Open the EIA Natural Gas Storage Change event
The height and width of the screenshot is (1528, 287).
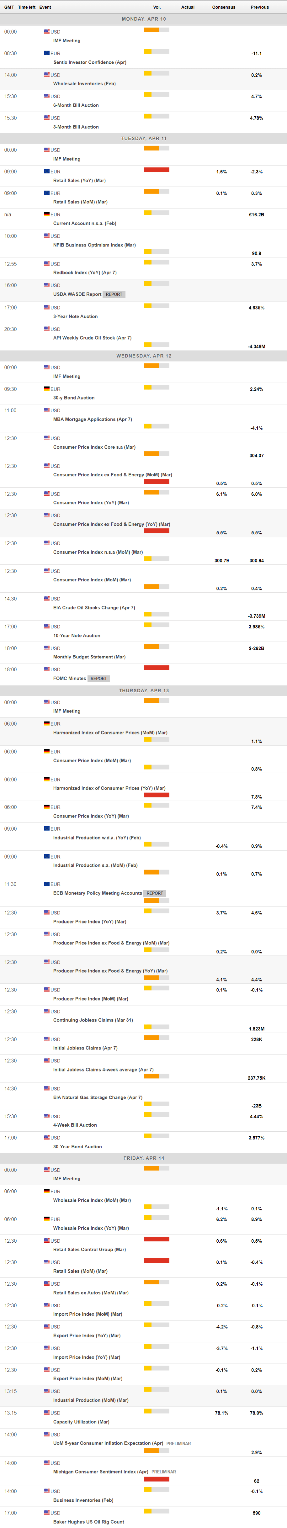coord(98,1097)
